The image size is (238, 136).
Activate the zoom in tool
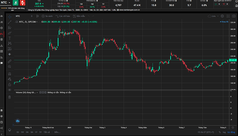(10, 67)
